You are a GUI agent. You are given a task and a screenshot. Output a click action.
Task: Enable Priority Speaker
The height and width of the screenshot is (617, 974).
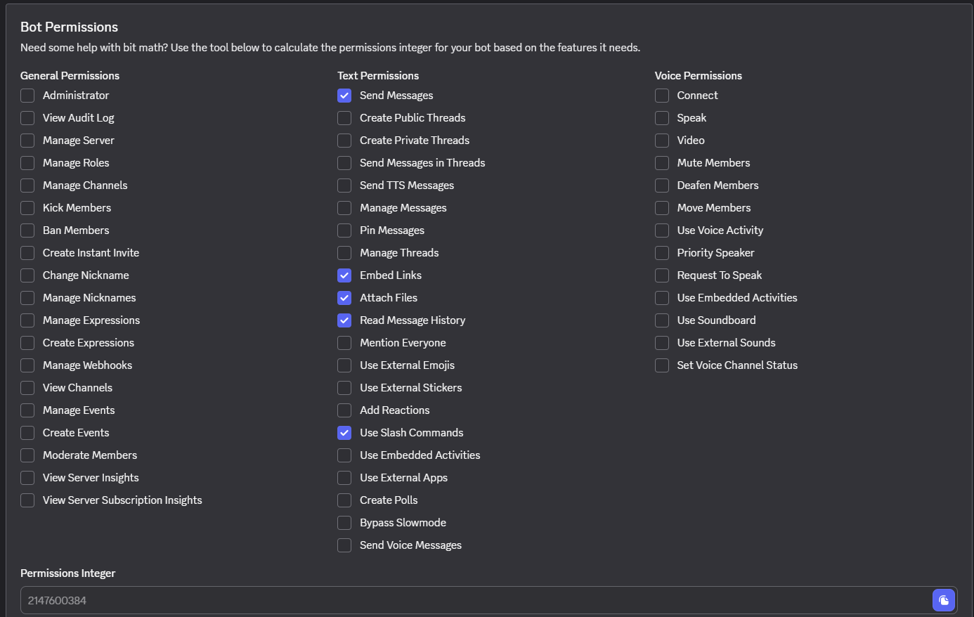(662, 253)
